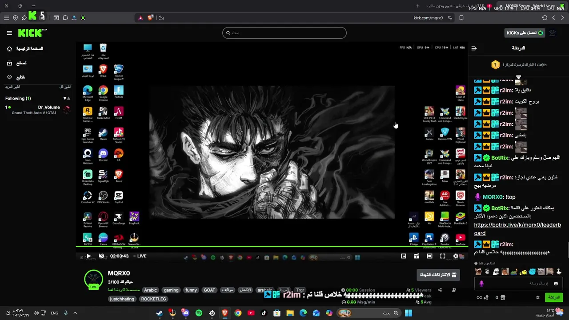Open the chat shop icon
569x320 pixels.
(x=503, y=297)
